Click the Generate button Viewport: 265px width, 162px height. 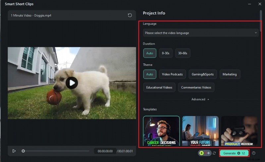[234, 153]
